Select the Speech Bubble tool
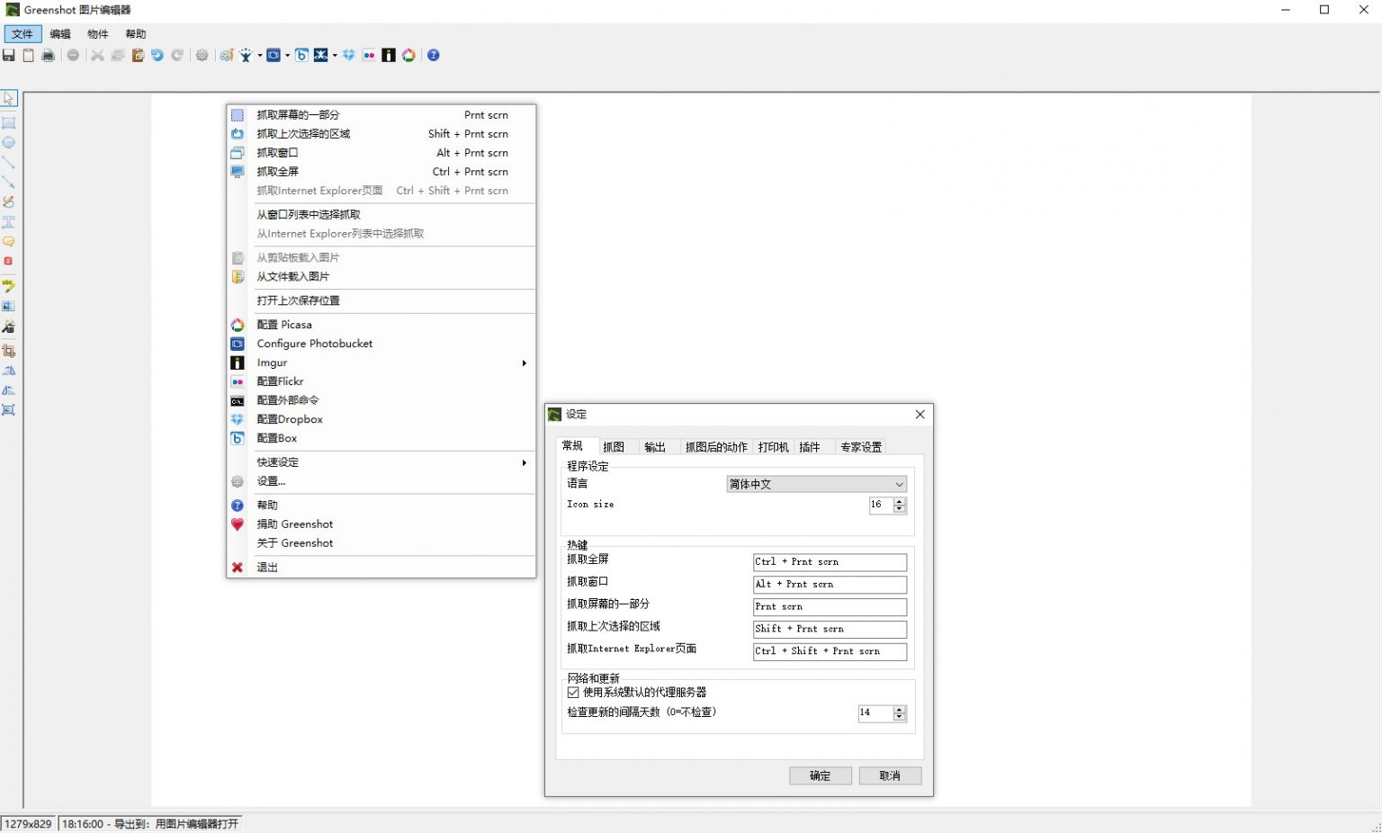The height and width of the screenshot is (833, 1382). point(9,242)
